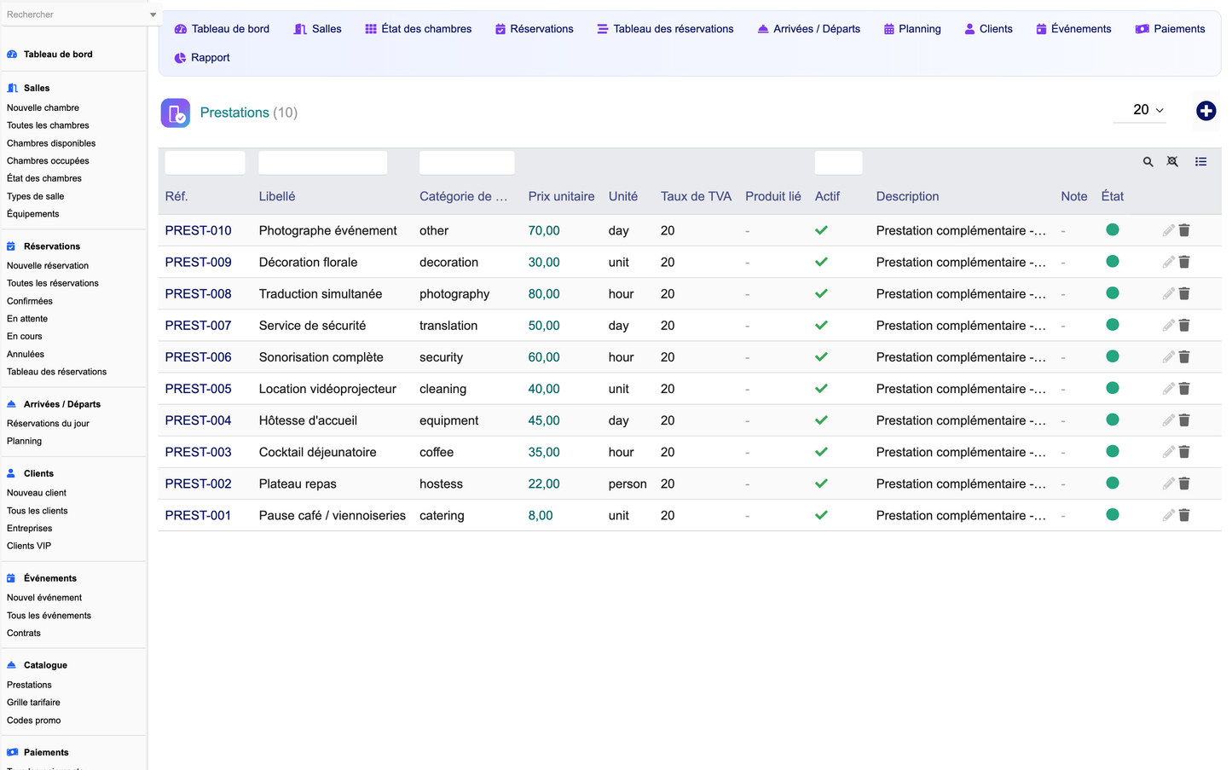The image size is (1232, 770).
Task: Click the Hôtesse d'accueil label cell
Action: click(308, 420)
